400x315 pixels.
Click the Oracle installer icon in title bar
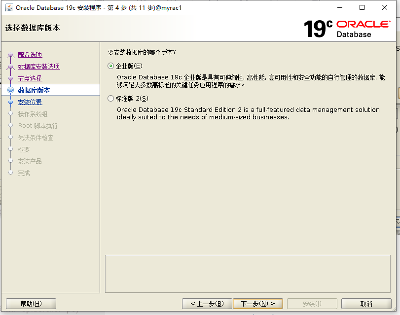coord(10,8)
